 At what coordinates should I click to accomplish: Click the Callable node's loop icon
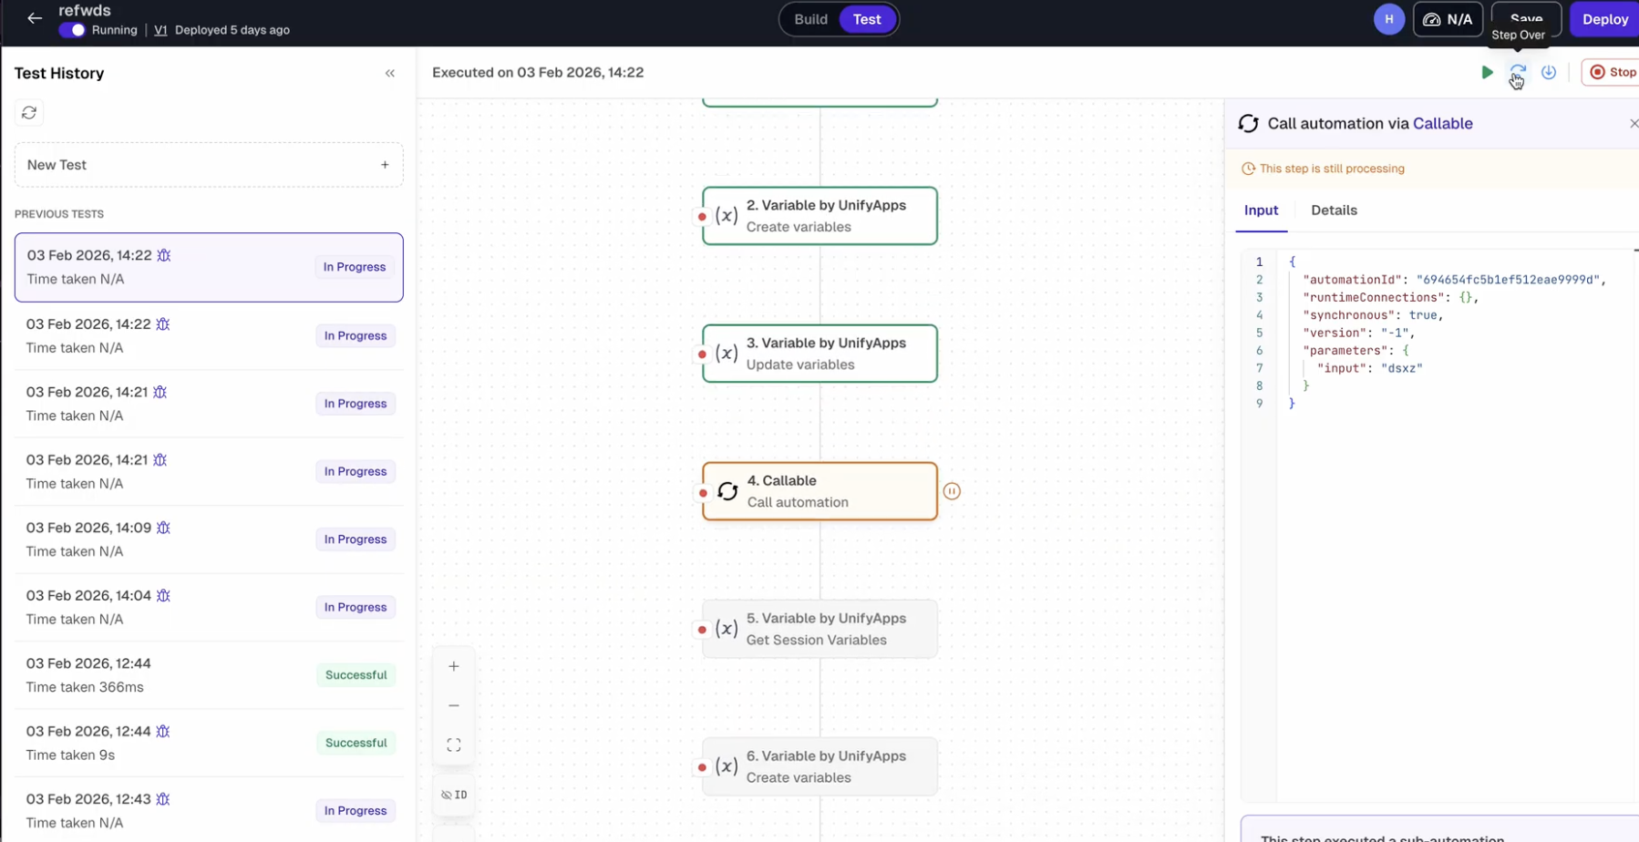(727, 491)
